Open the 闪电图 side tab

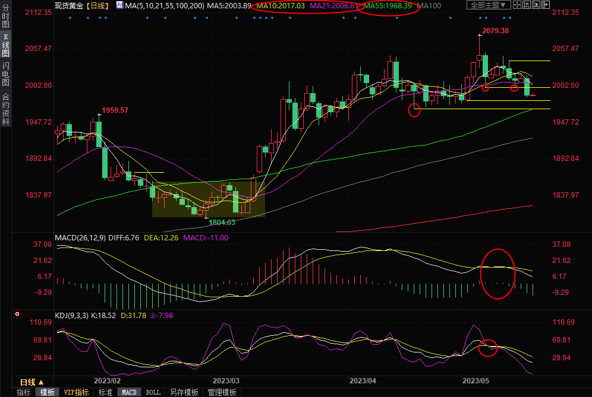(x=6, y=74)
